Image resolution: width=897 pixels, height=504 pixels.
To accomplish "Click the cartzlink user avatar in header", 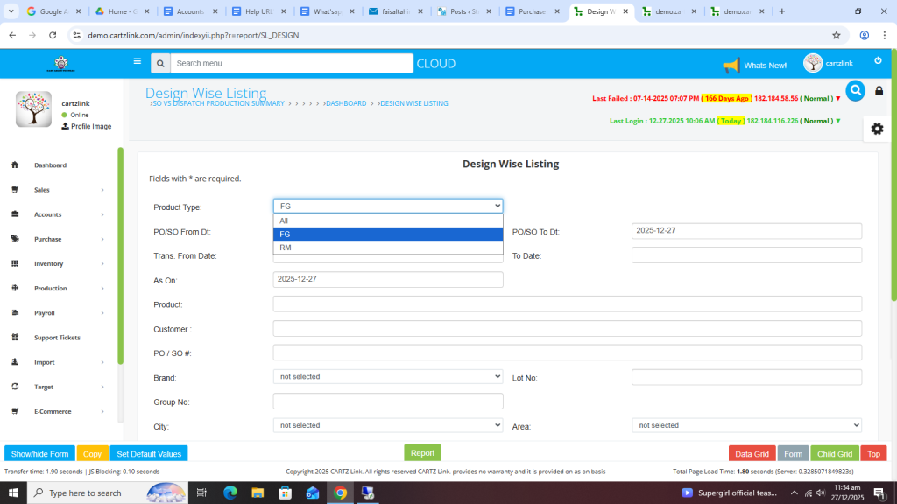I will 813,64.
